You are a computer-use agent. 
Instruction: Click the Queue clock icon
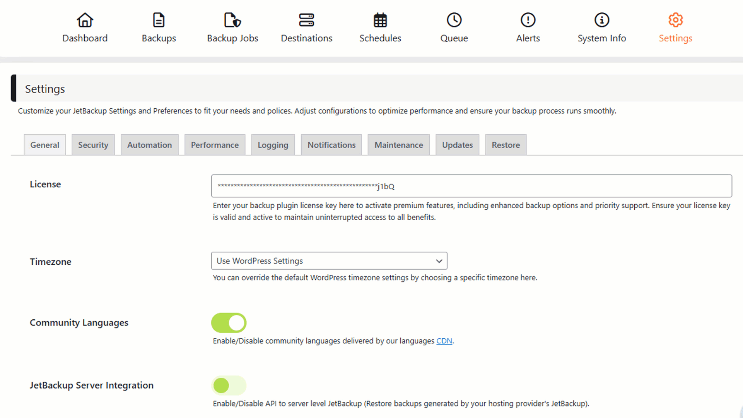(x=454, y=20)
